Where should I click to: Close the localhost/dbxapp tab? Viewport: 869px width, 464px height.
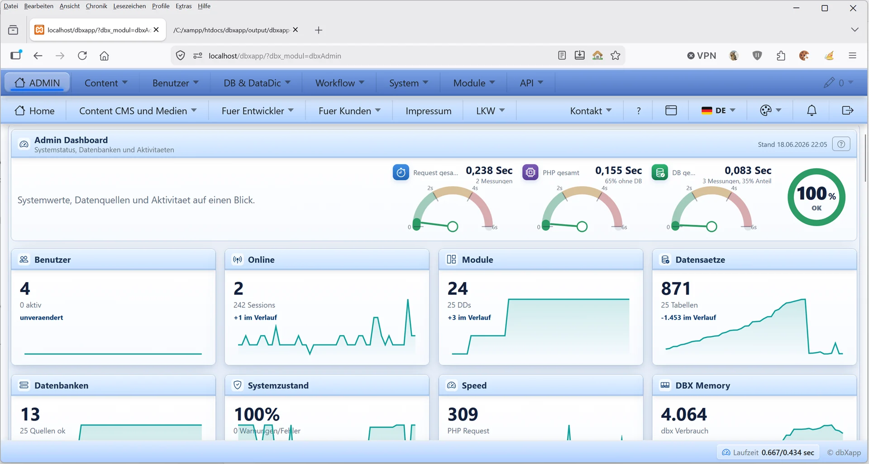(156, 29)
